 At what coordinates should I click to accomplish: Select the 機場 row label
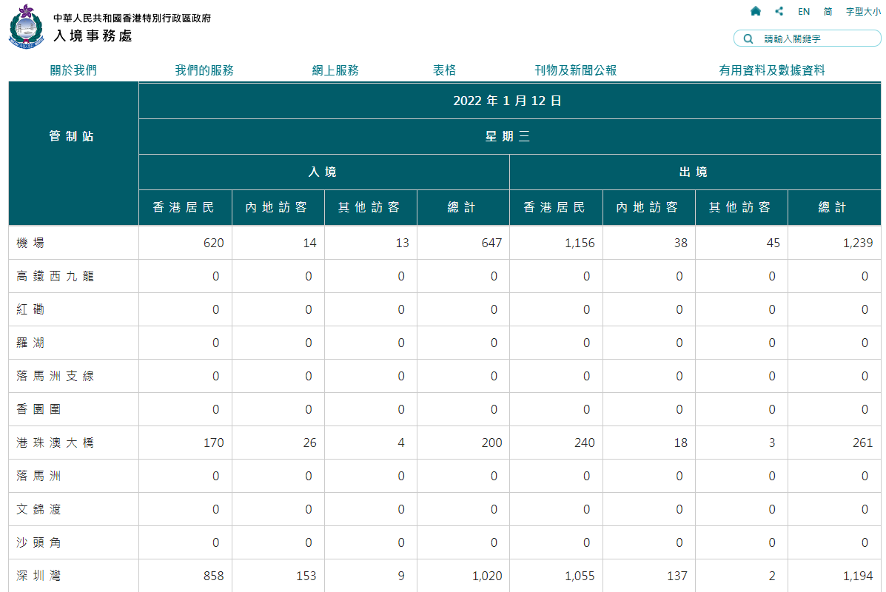pyautogui.click(x=31, y=243)
